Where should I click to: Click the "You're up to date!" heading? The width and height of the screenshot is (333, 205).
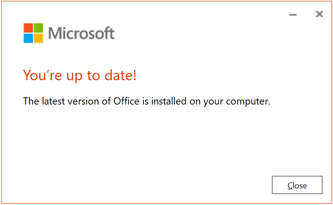(x=80, y=75)
